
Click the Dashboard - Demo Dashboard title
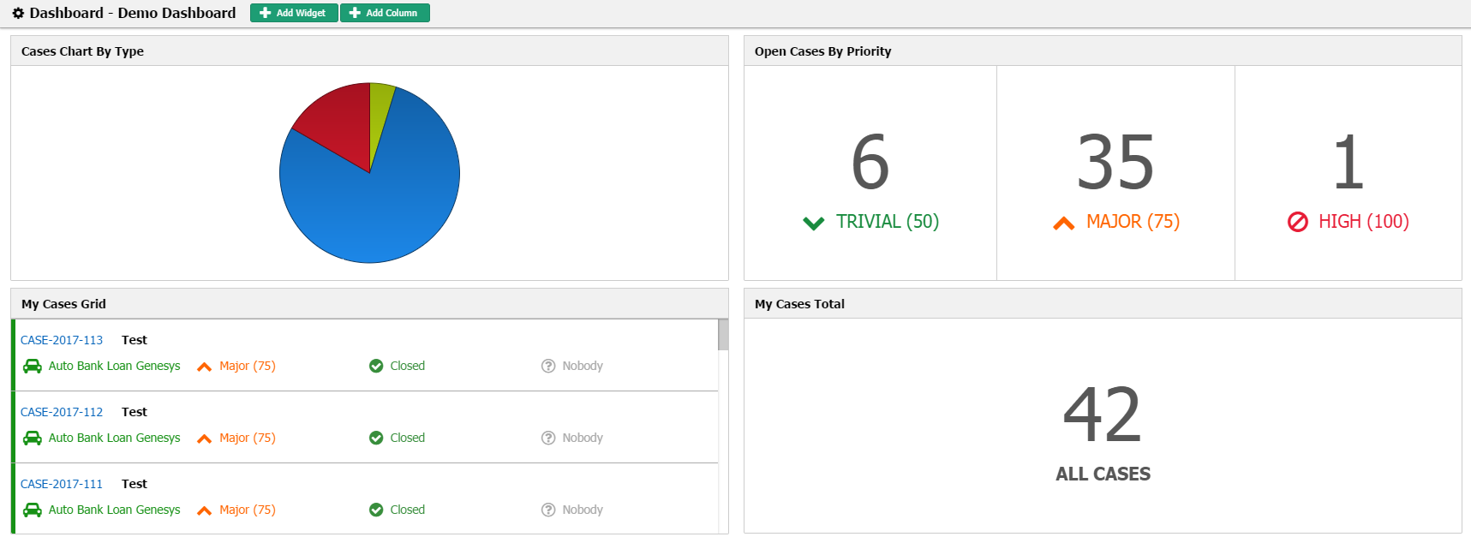(x=133, y=13)
